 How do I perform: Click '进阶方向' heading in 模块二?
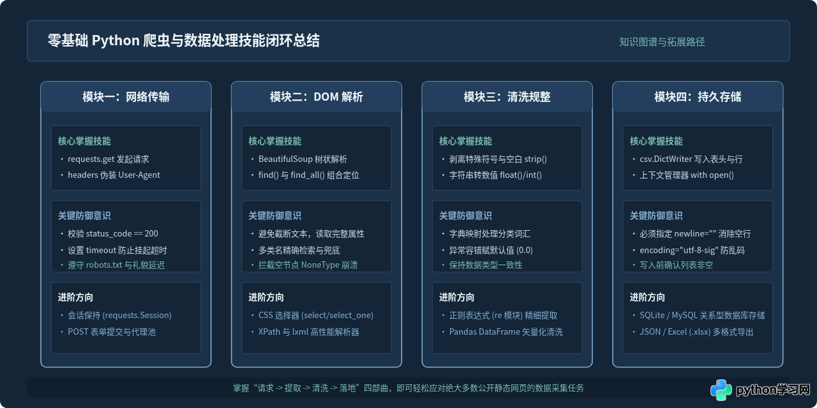pyautogui.click(x=266, y=298)
